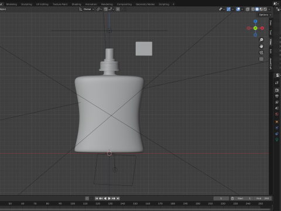The image size is (281, 211).
Task: Expand shading options dropdown arrow
Action: [x=269, y=9]
